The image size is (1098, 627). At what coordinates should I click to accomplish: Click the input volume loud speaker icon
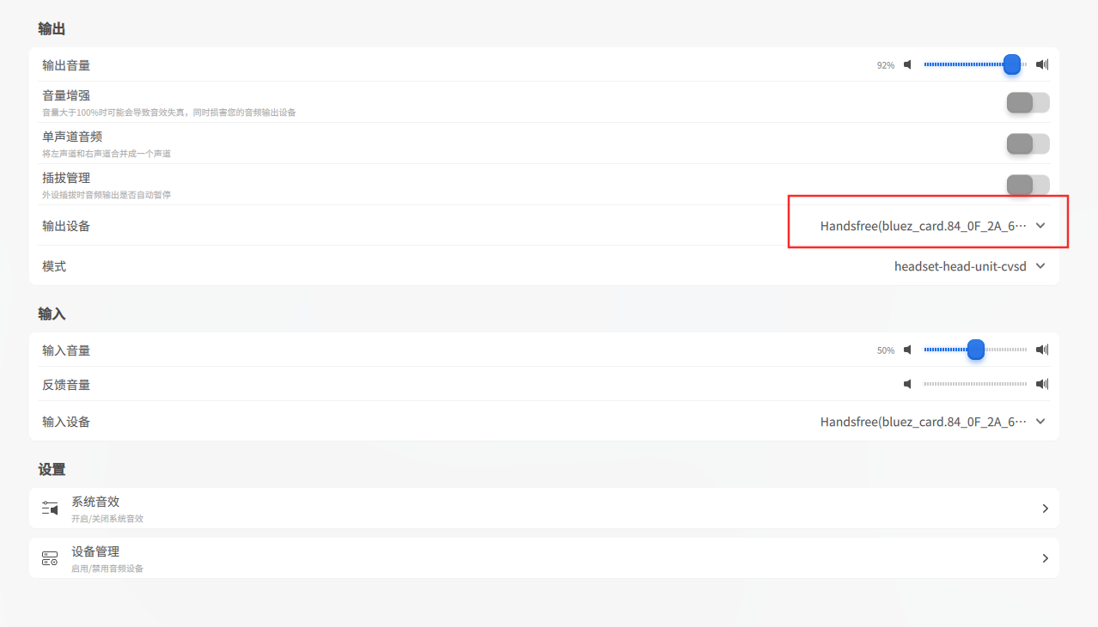coord(1042,350)
